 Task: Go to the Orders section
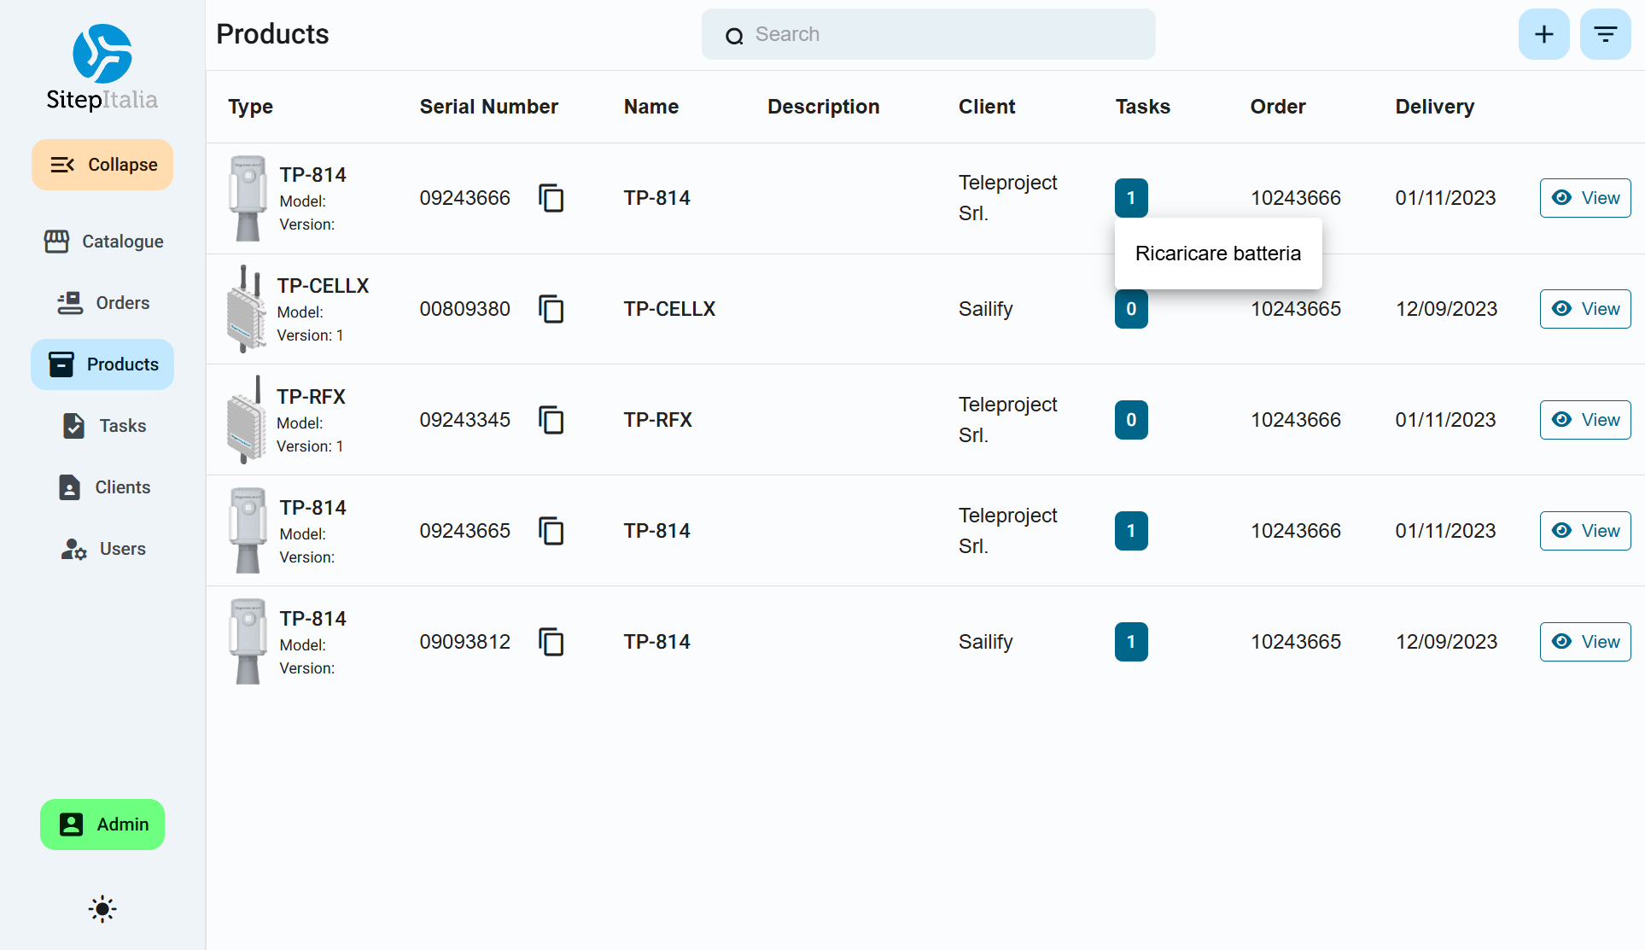(103, 303)
